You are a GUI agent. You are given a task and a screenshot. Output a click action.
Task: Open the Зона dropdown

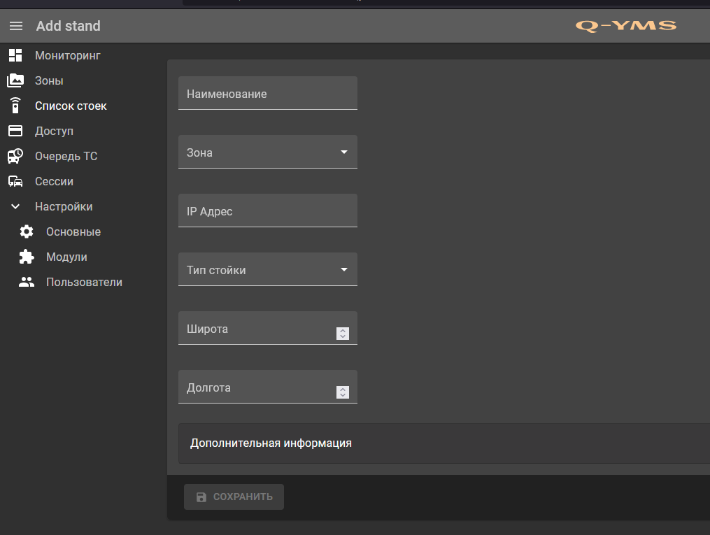[268, 152]
